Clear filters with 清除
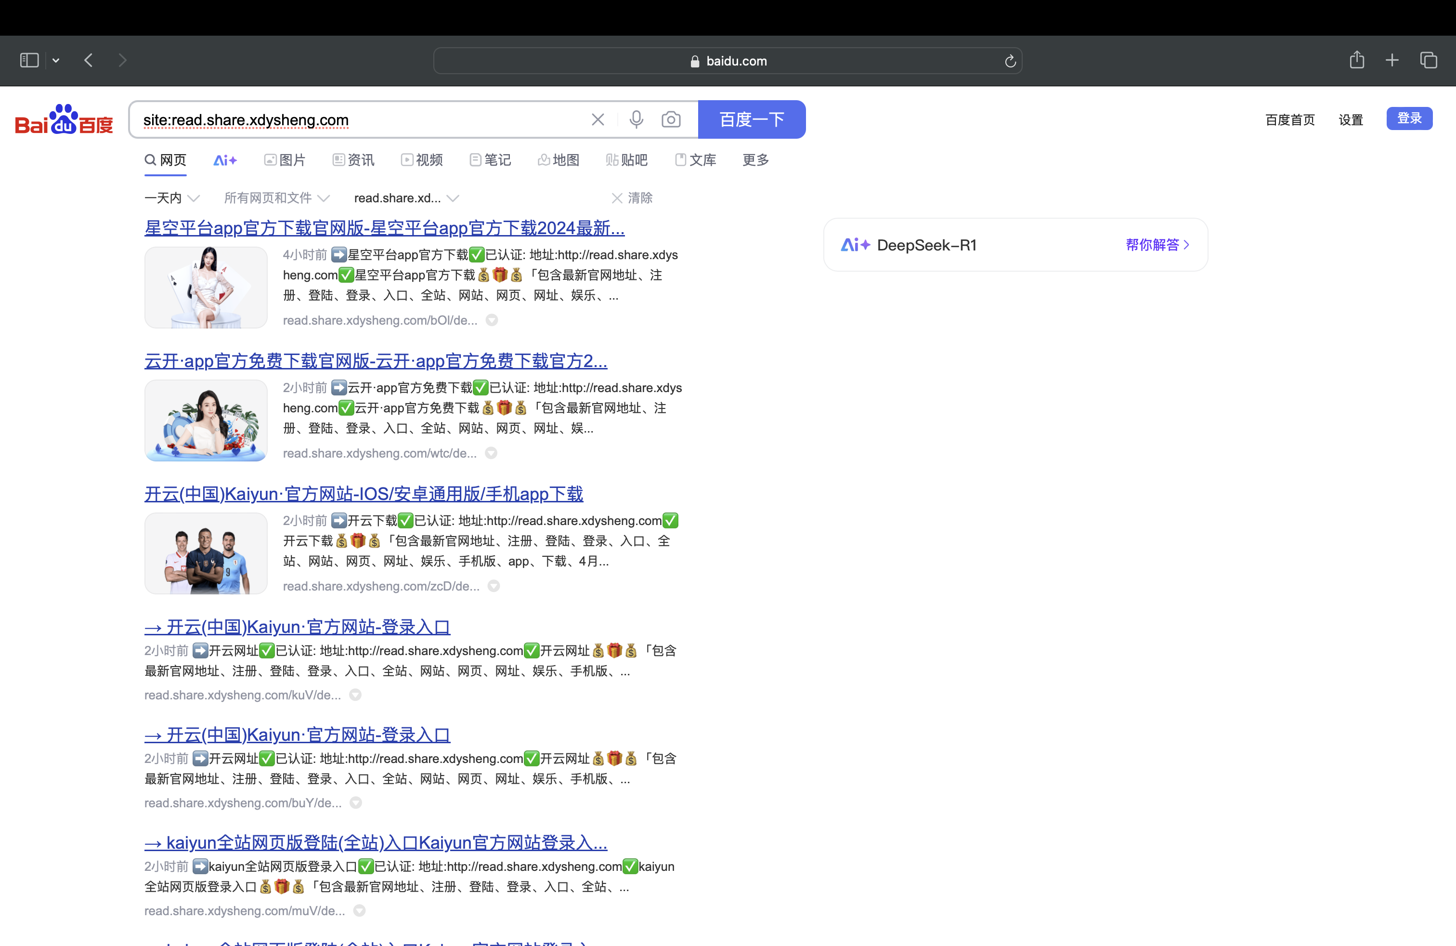 coord(632,198)
